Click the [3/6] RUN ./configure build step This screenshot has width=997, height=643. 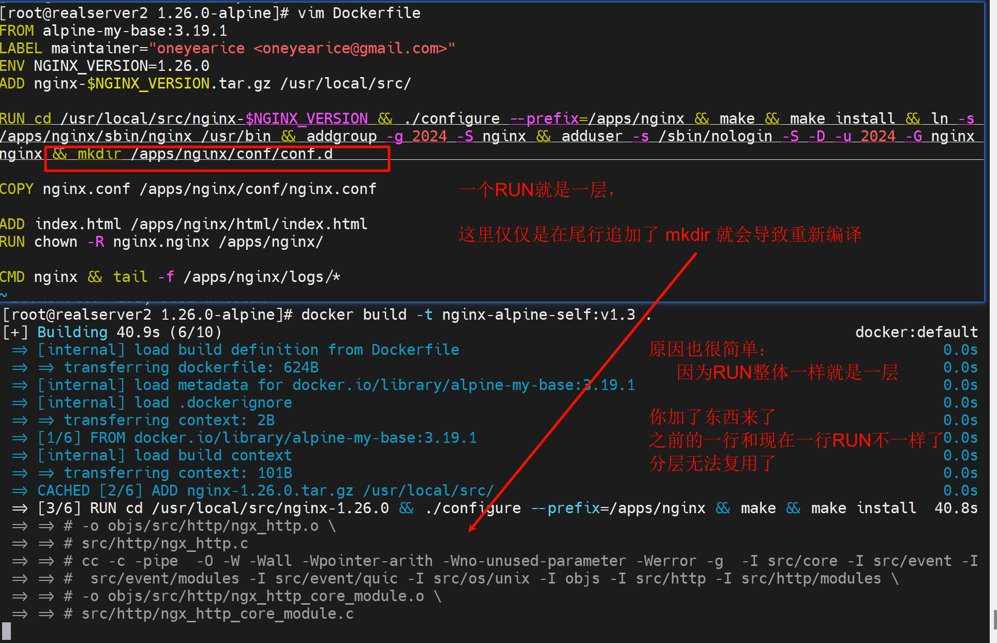click(x=362, y=507)
